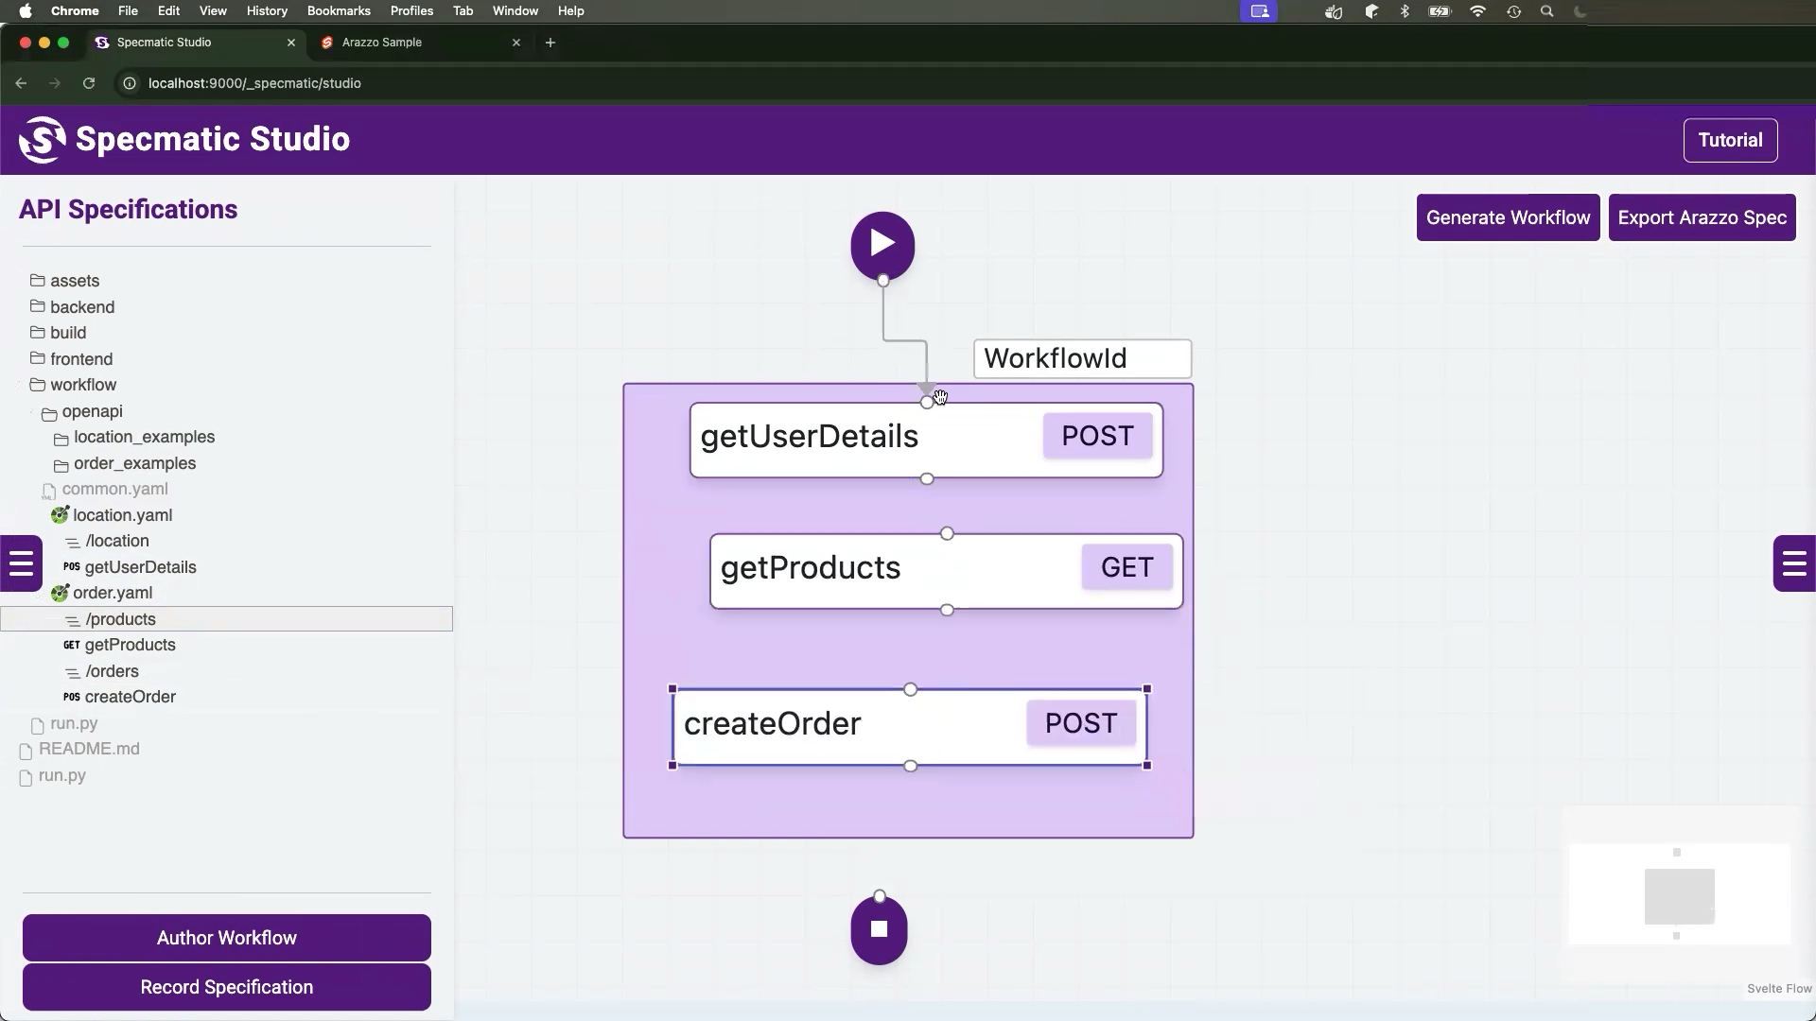The height and width of the screenshot is (1021, 1816).
Task: Click the Export Arazzo Spec button
Action: click(x=1702, y=217)
